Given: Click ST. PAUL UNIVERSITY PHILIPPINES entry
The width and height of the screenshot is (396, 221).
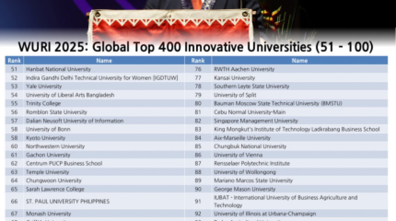Looking at the screenshot, I should pyautogui.click(x=68, y=201).
